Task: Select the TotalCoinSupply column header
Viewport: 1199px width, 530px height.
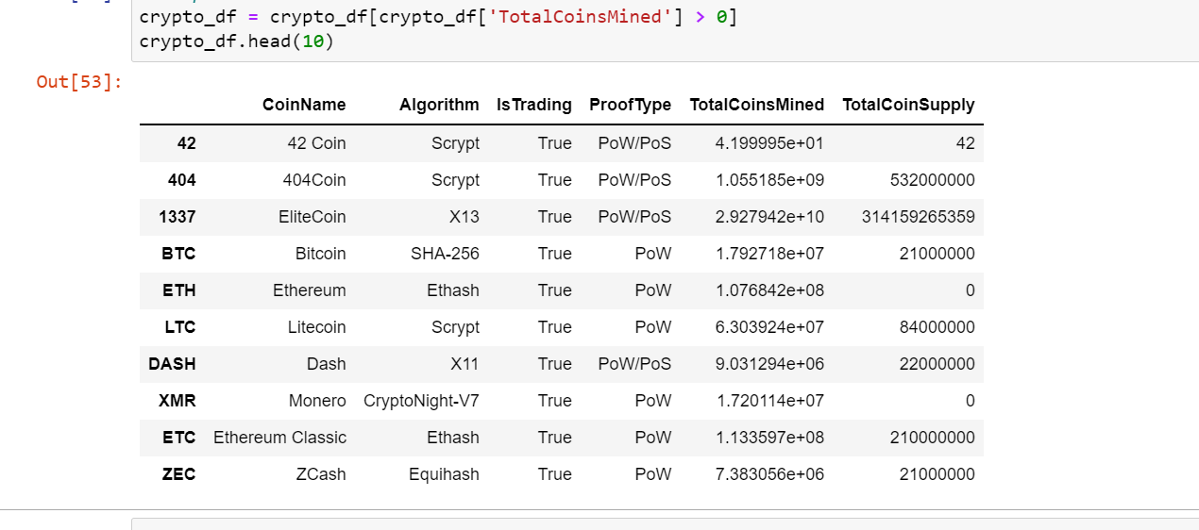Action: (x=908, y=105)
